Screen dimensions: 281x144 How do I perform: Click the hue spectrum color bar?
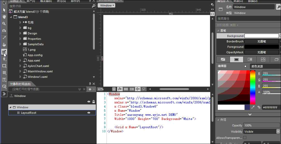[253, 87]
